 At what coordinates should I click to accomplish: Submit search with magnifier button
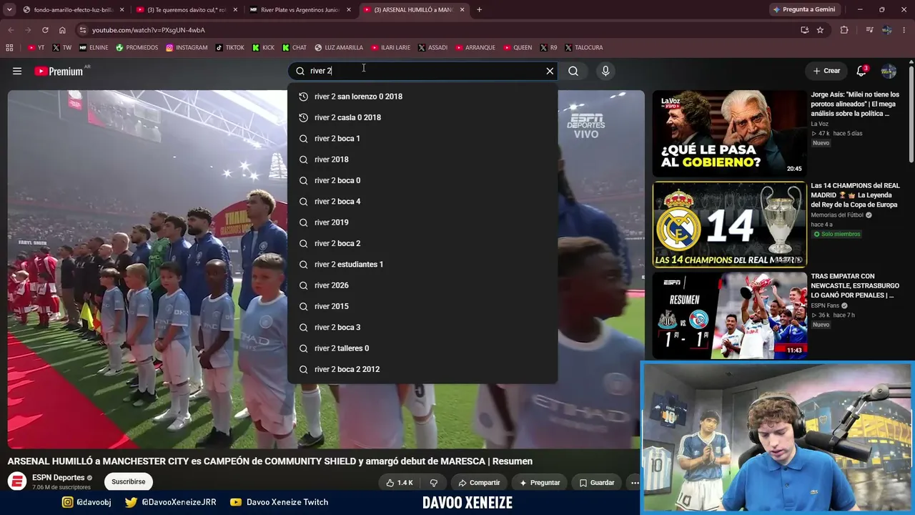tap(573, 71)
